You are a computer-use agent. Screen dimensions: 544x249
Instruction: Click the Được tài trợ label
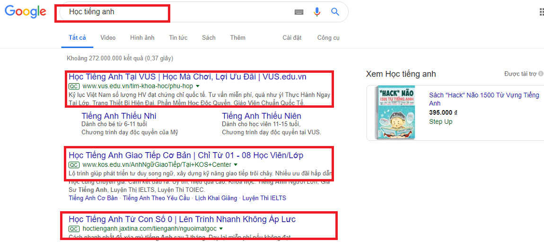[520, 74]
